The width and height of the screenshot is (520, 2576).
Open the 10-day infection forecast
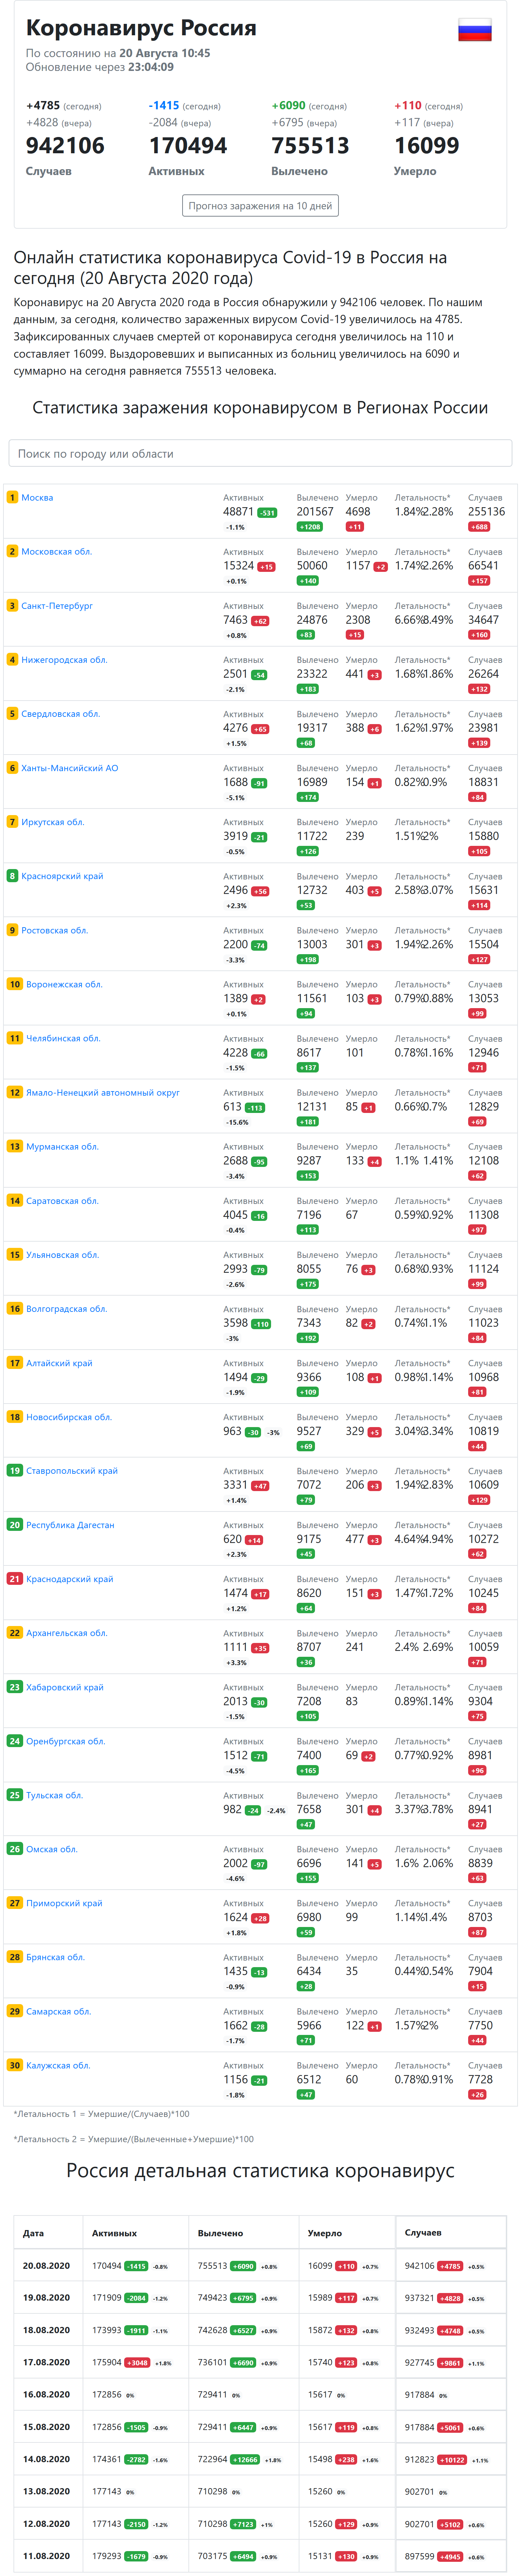[x=260, y=206]
